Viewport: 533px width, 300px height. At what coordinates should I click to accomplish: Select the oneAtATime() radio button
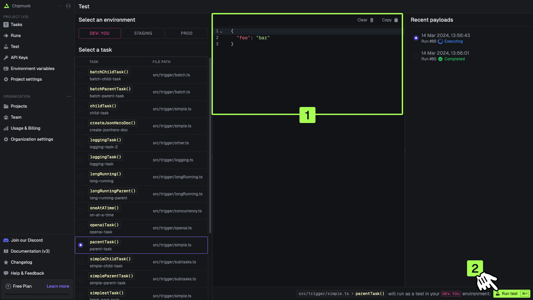[x=81, y=211]
